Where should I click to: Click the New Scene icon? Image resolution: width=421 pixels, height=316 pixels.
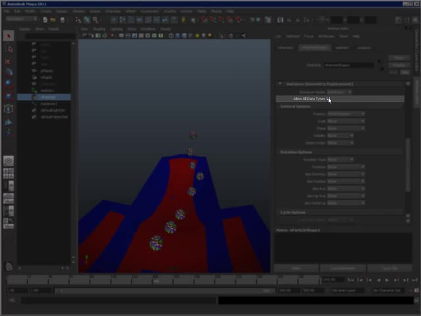click(x=45, y=20)
